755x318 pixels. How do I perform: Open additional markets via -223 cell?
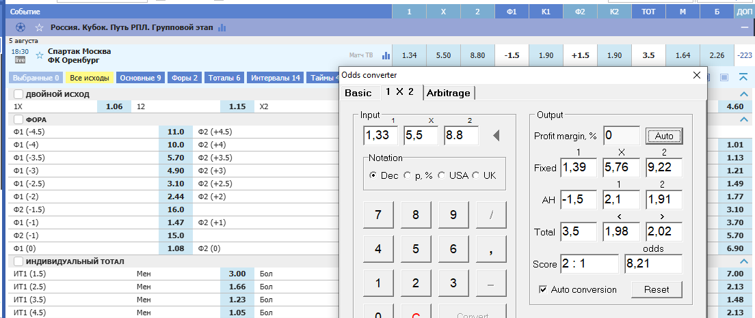click(x=745, y=56)
